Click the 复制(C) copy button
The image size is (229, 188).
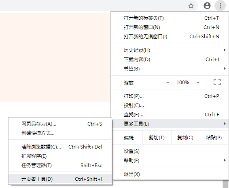(185, 137)
